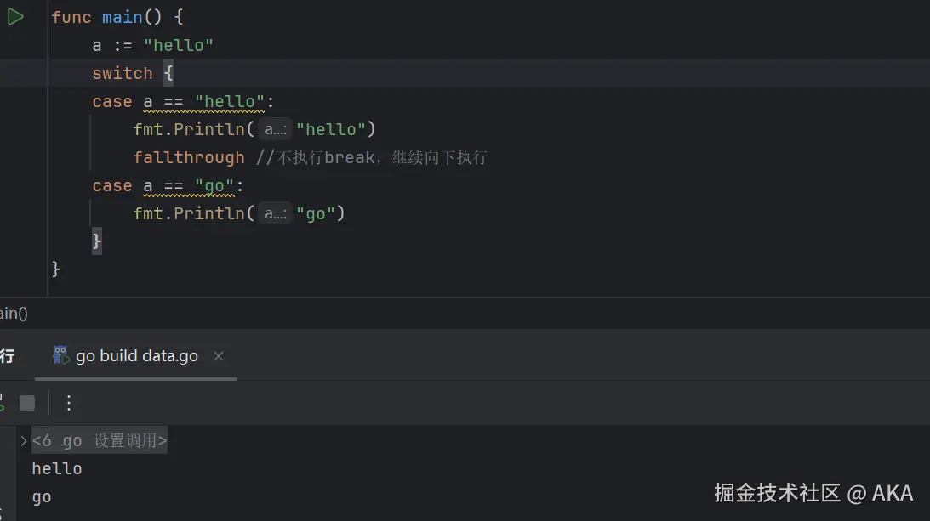Open the three-dot more options menu
Viewport: 930px width, 521px height.
click(x=69, y=402)
